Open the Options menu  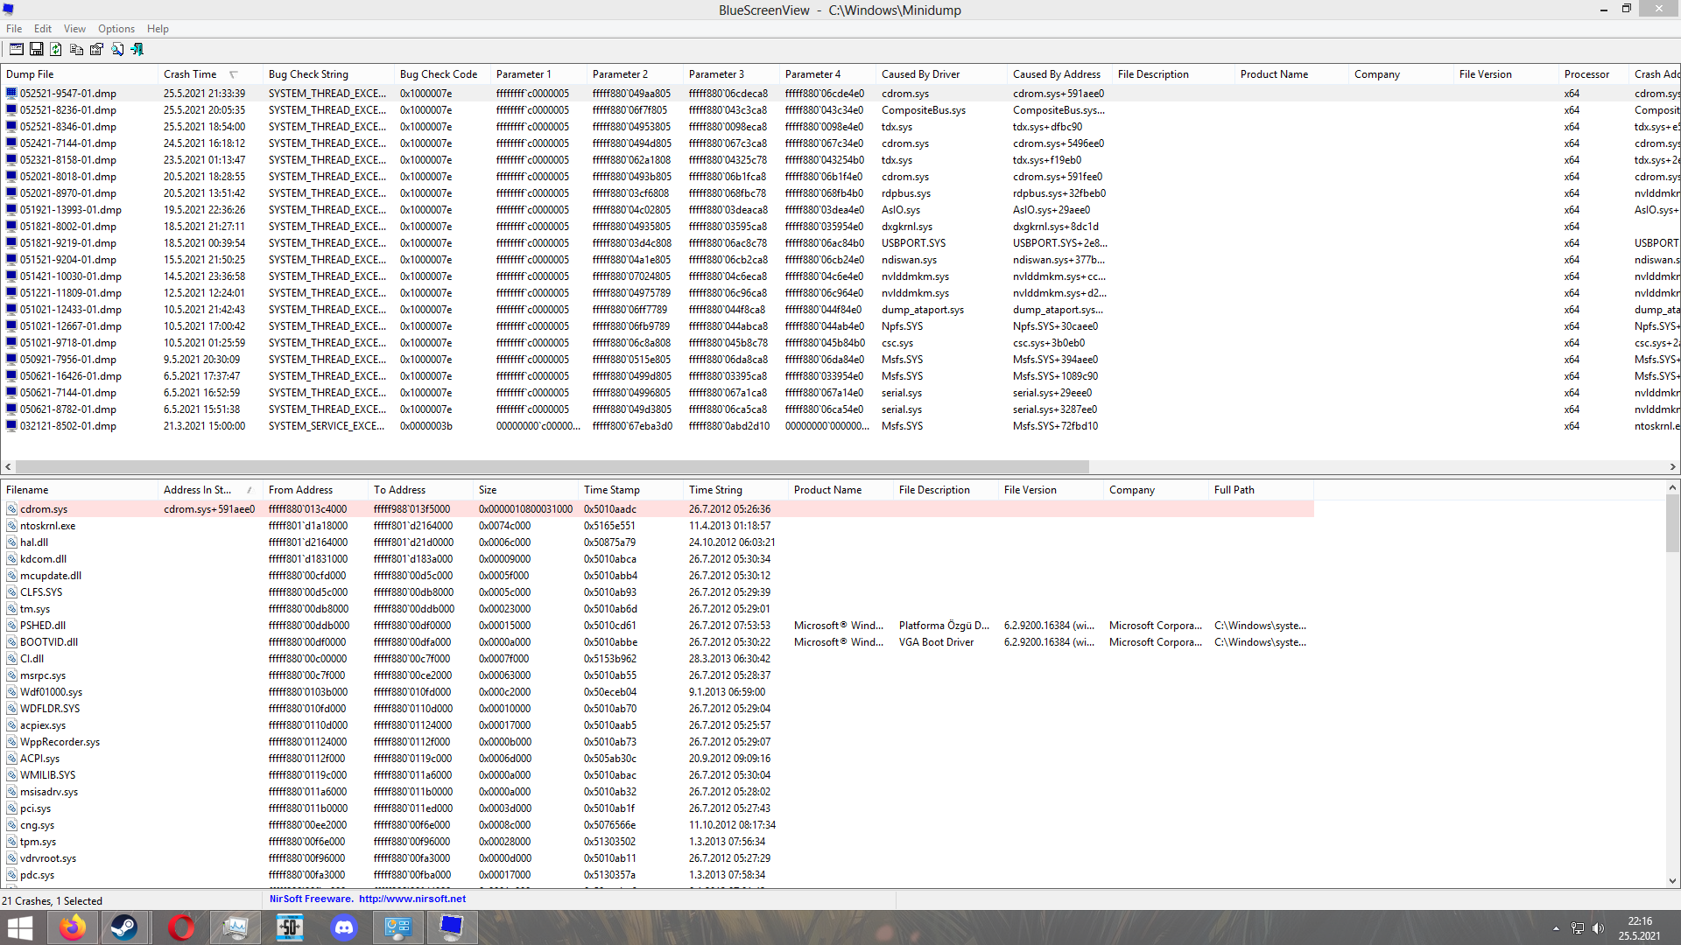[x=116, y=29]
